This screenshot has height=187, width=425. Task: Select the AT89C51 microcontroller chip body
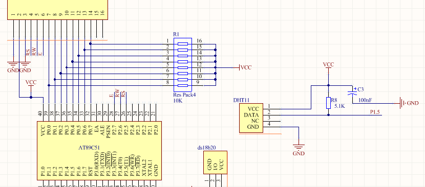pos(99,150)
